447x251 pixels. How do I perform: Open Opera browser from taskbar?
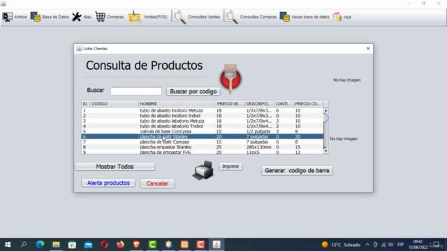click(x=104, y=245)
